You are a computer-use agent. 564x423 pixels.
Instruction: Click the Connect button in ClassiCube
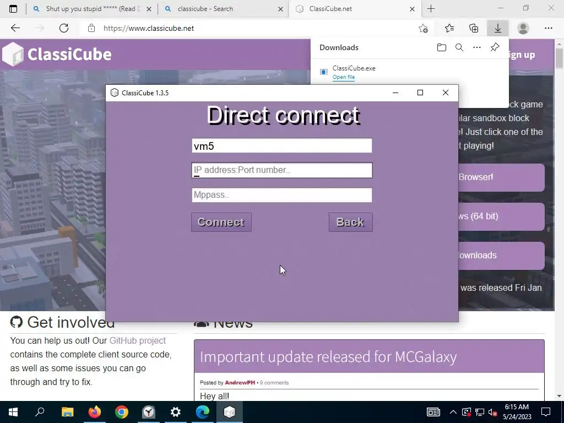click(221, 222)
